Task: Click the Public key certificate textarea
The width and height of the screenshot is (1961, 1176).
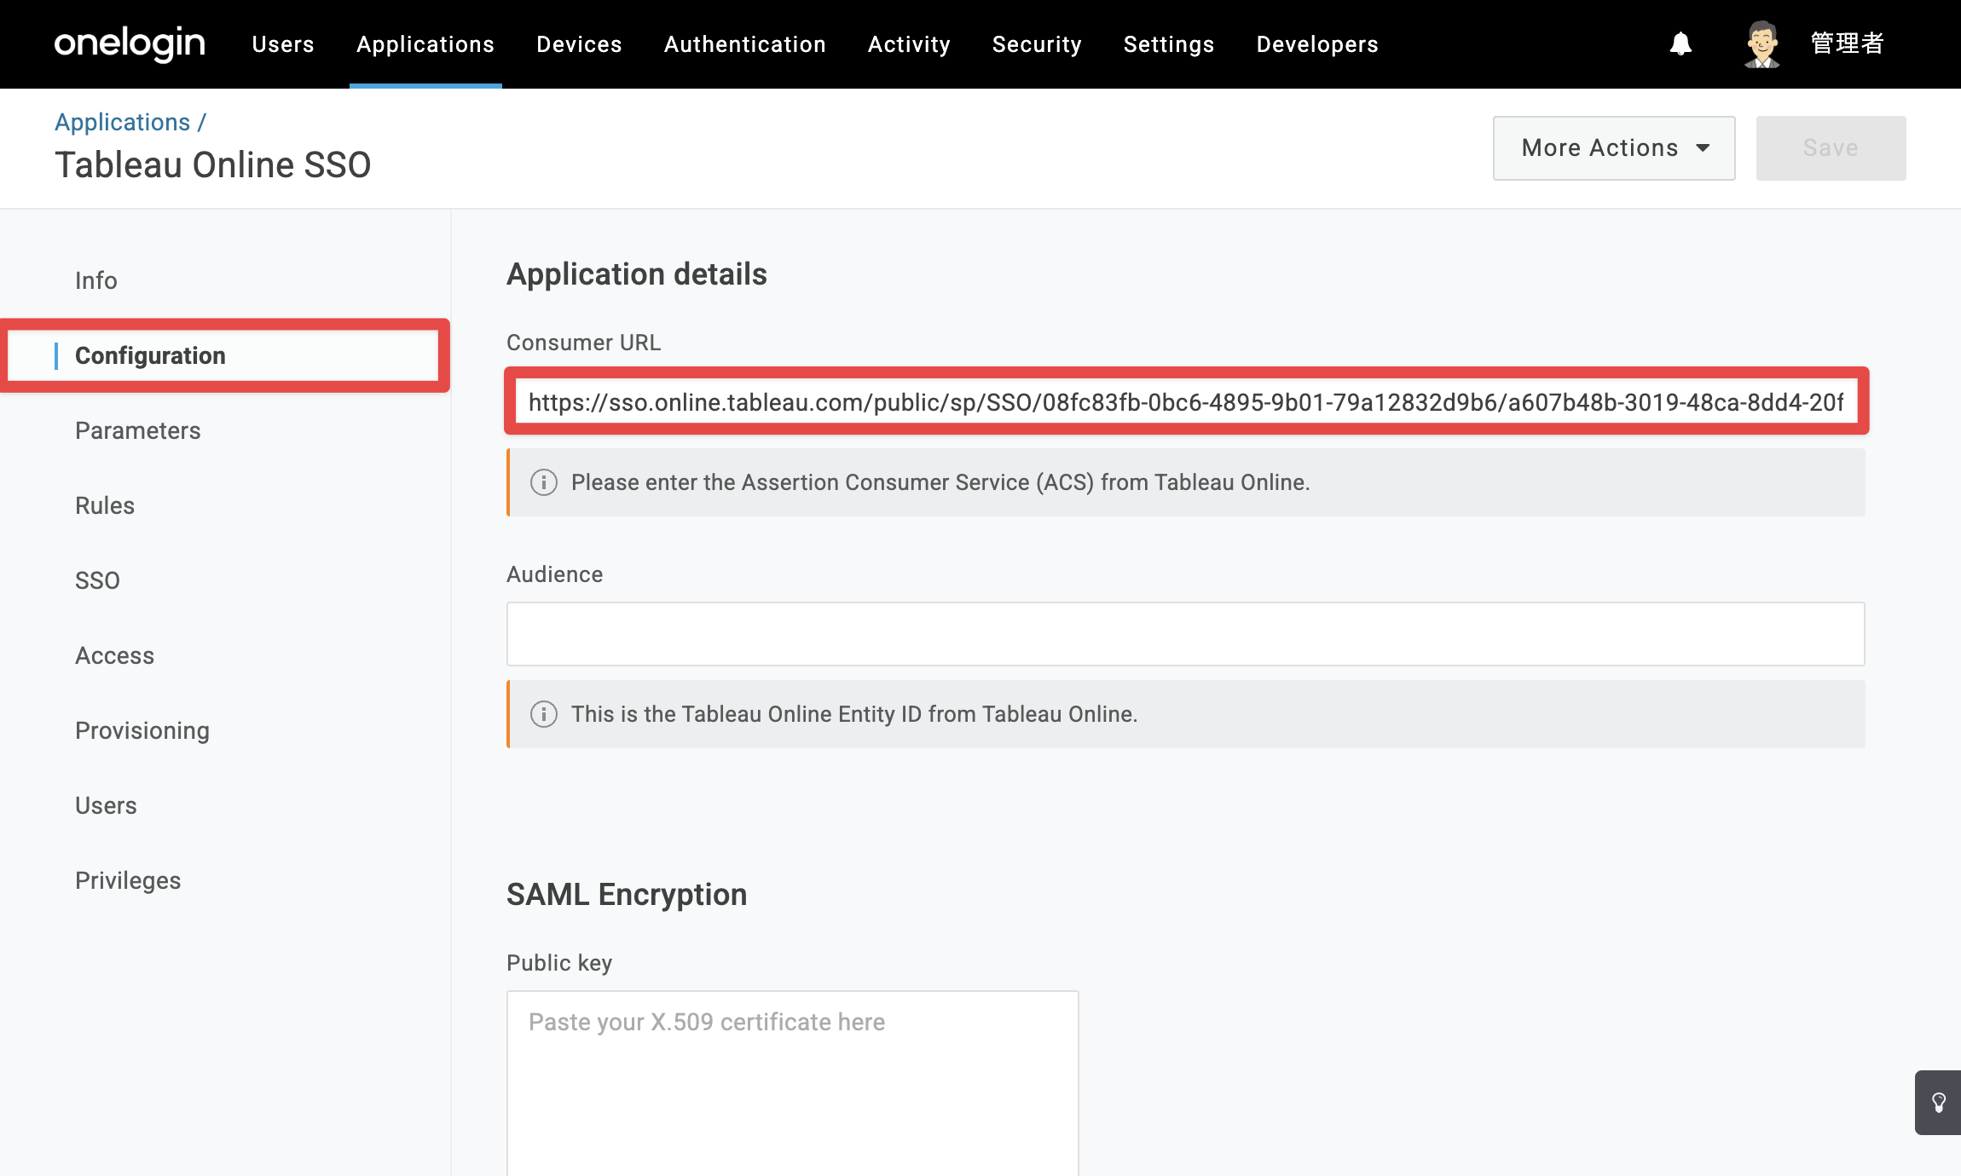Action: 793,1082
